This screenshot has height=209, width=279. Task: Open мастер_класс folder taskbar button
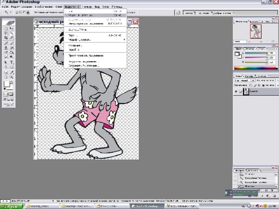point(42,206)
